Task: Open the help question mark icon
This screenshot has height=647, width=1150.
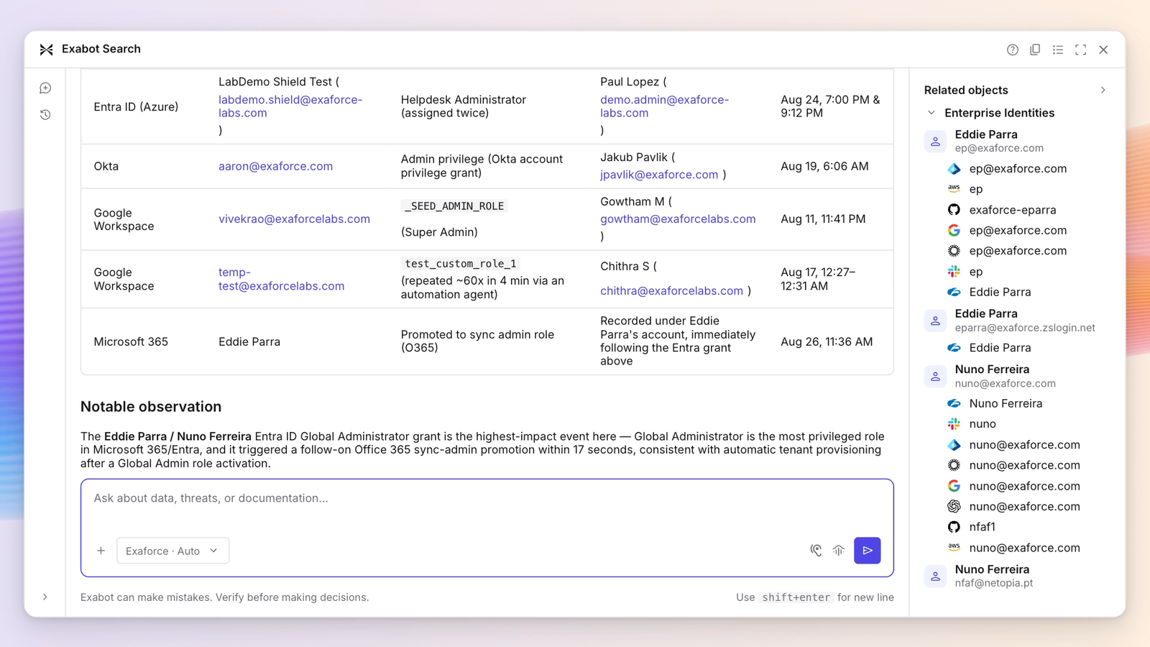Action: click(1012, 50)
